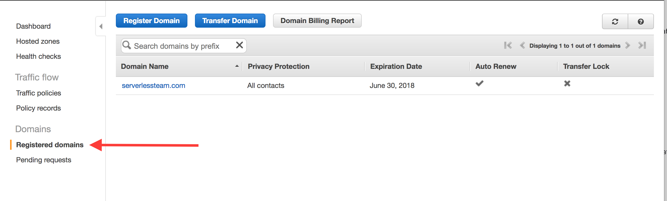Collapse the left navigation panel
The height and width of the screenshot is (201, 667).
(101, 26)
